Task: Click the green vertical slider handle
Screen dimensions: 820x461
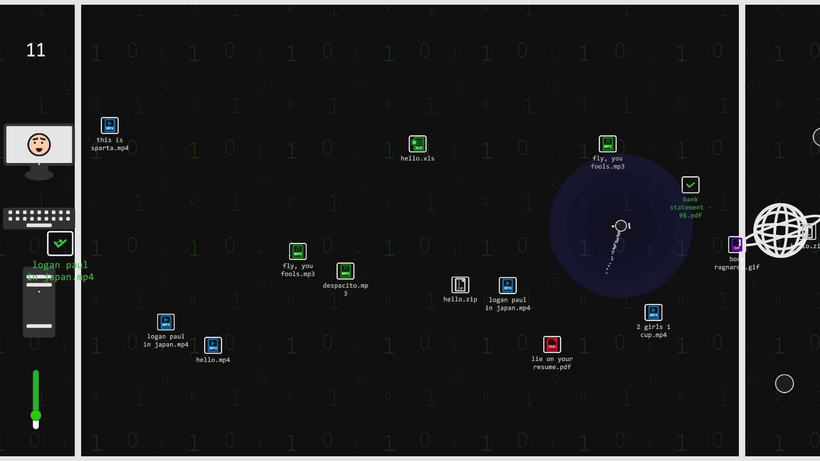Action: tap(36, 415)
